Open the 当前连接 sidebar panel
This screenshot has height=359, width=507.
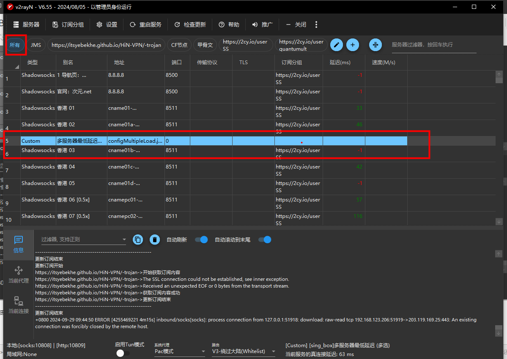point(19,305)
